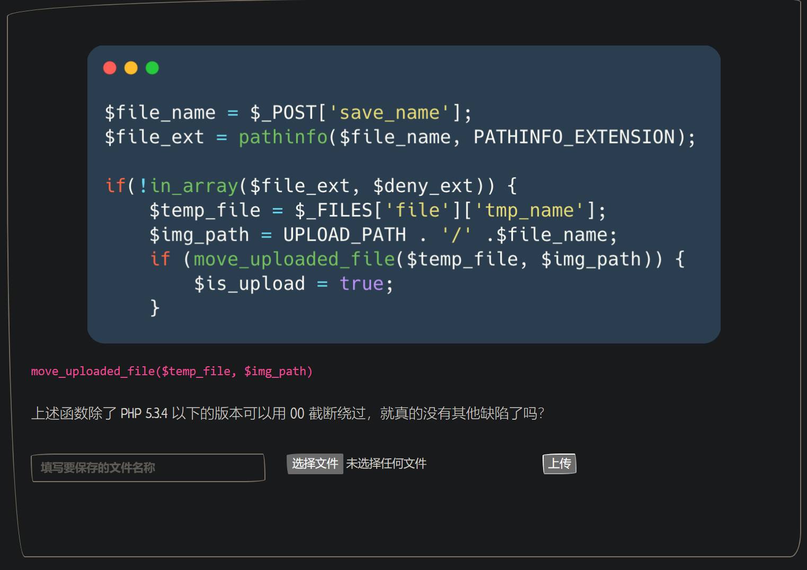This screenshot has width=807, height=570.
Task: Click the if(!in_array($file_ext, $deny_ext)) line
Action: [x=311, y=186]
